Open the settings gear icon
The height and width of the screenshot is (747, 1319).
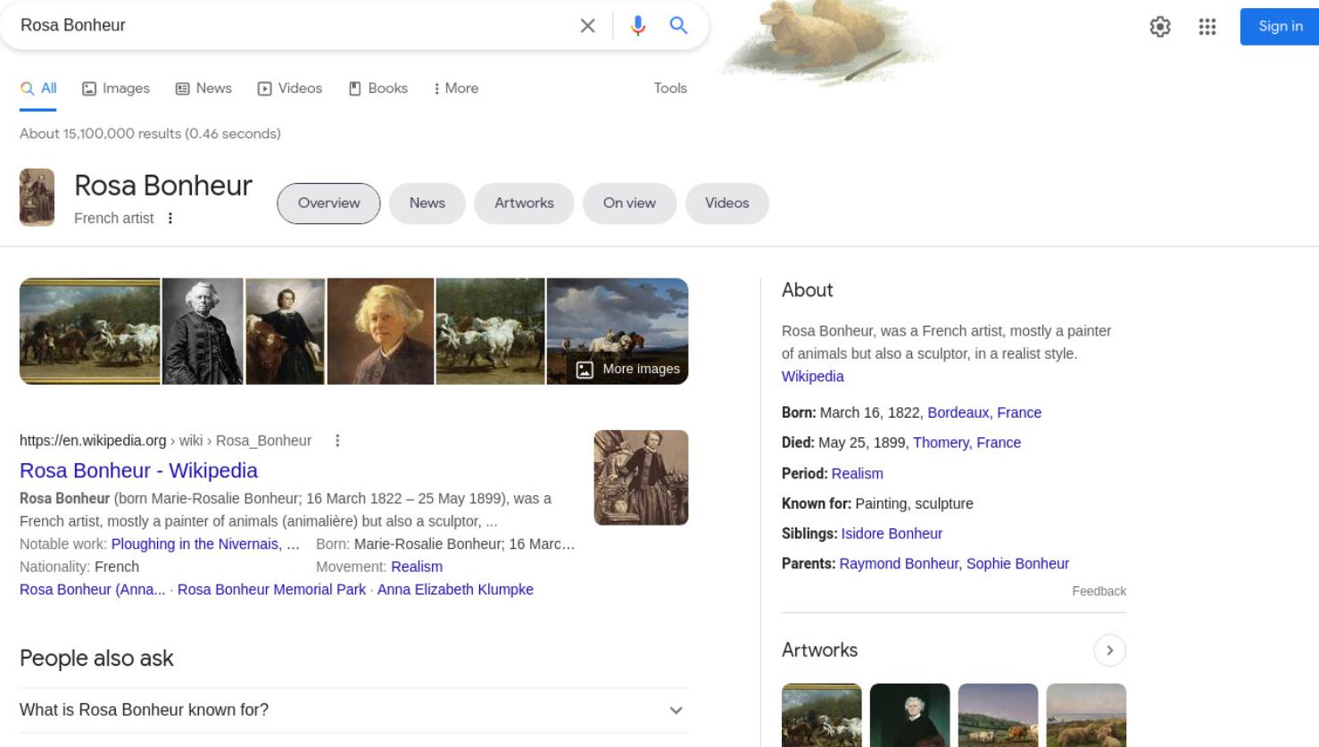(x=1160, y=27)
